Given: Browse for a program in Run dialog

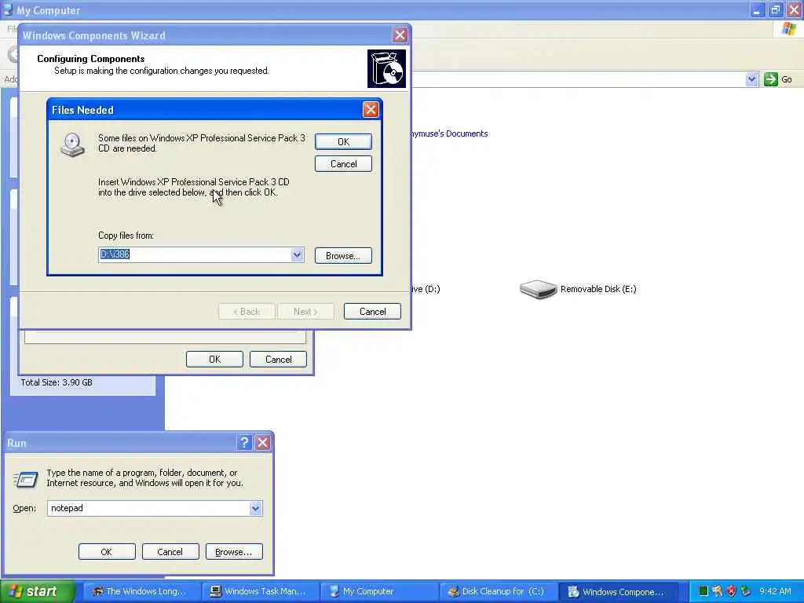Looking at the screenshot, I should coord(234,552).
